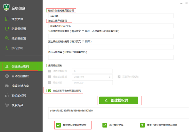Click the 添加文件 file icon

point(7,19)
